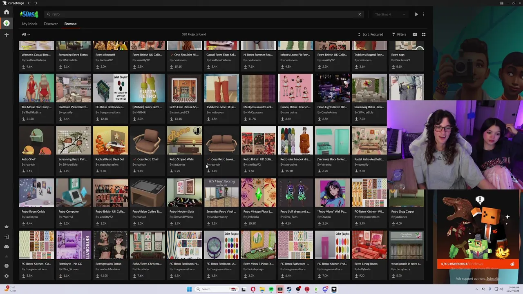The width and height of the screenshot is (523, 294).
Task: Click the taskbar Search box
Action: tap(216, 289)
